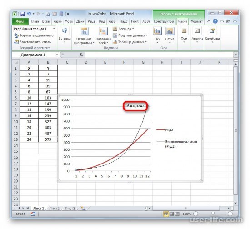The width and height of the screenshot is (250, 229).
Task: Switch to Normal view in status bar
Action: [166, 214]
